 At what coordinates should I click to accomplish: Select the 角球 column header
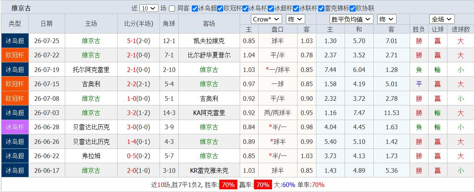click(x=169, y=24)
